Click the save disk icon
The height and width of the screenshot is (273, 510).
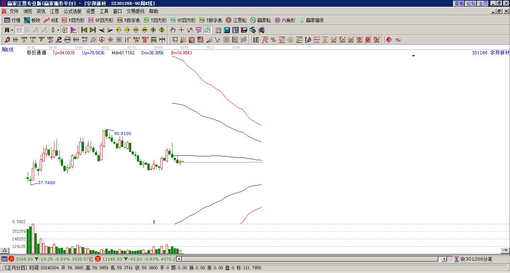[244, 30]
